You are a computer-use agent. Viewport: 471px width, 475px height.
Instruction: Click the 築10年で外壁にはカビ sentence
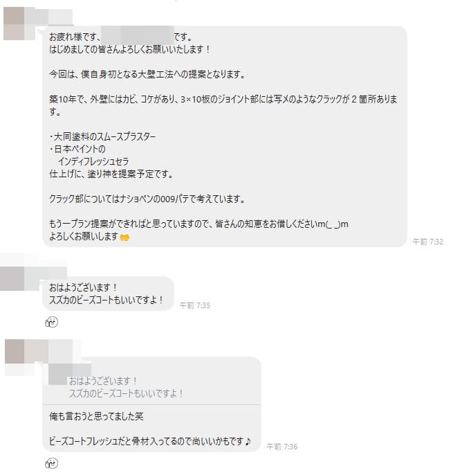click(223, 105)
